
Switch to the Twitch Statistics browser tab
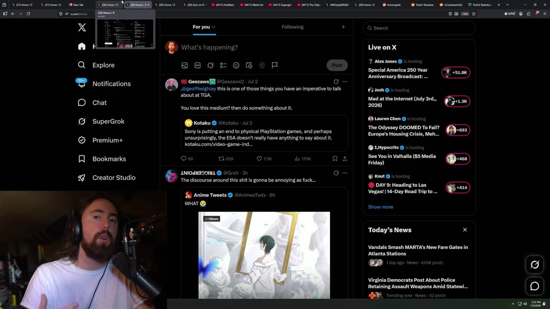[480, 5]
